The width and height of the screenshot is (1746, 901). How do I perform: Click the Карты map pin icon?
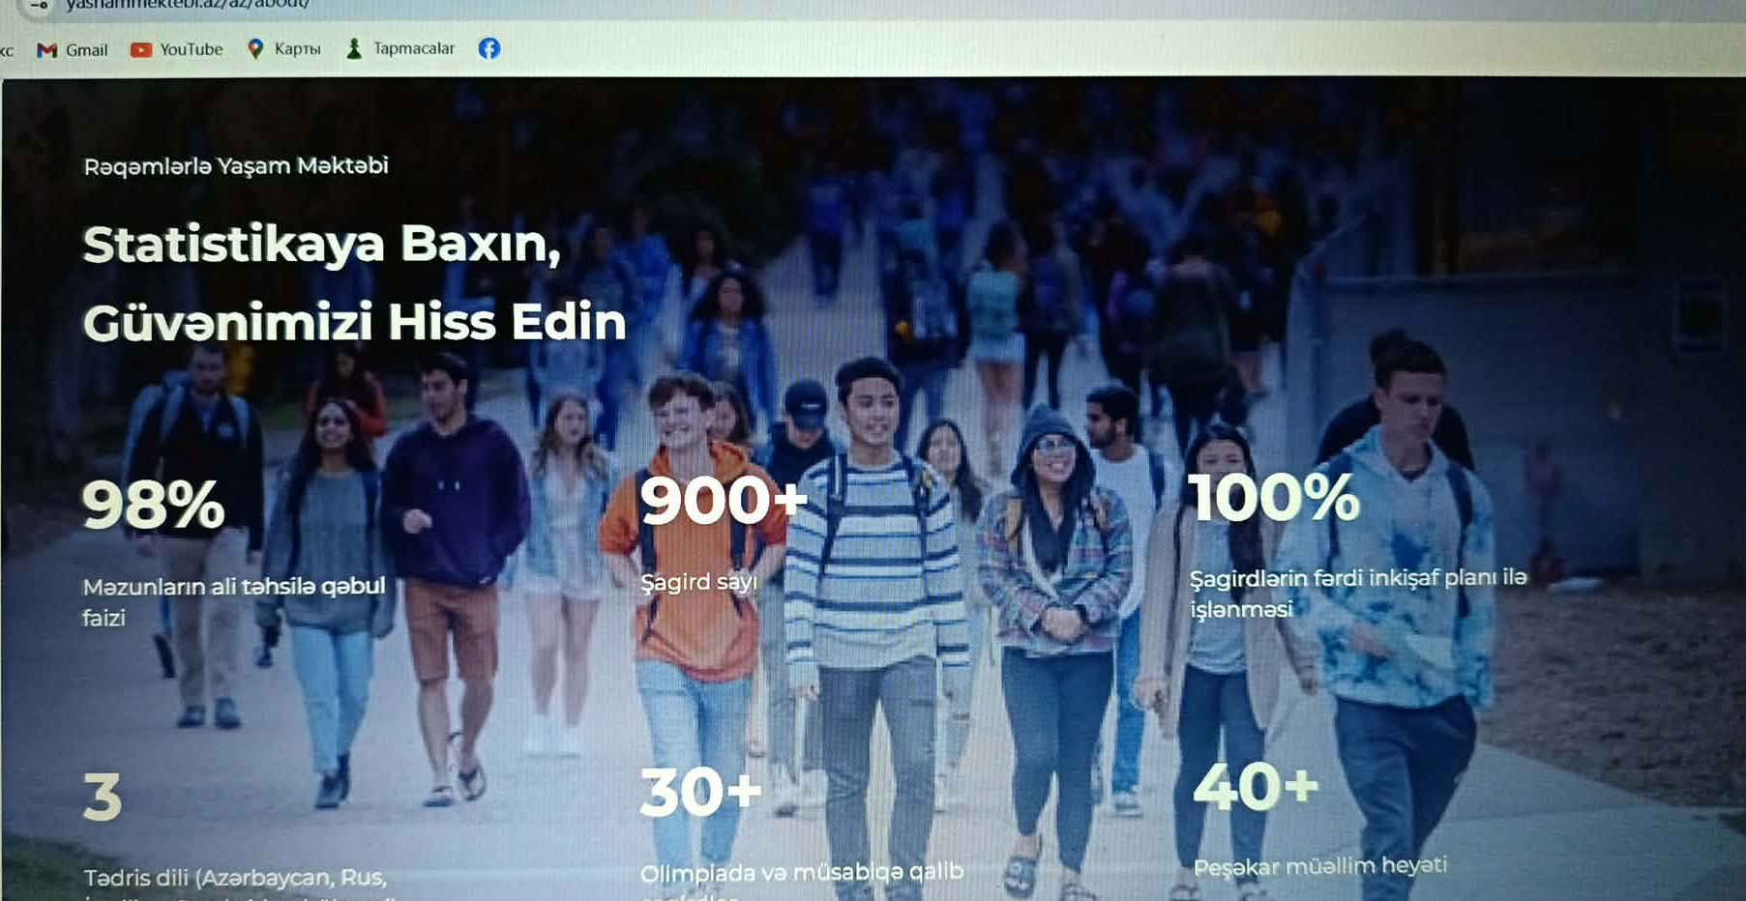255,49
